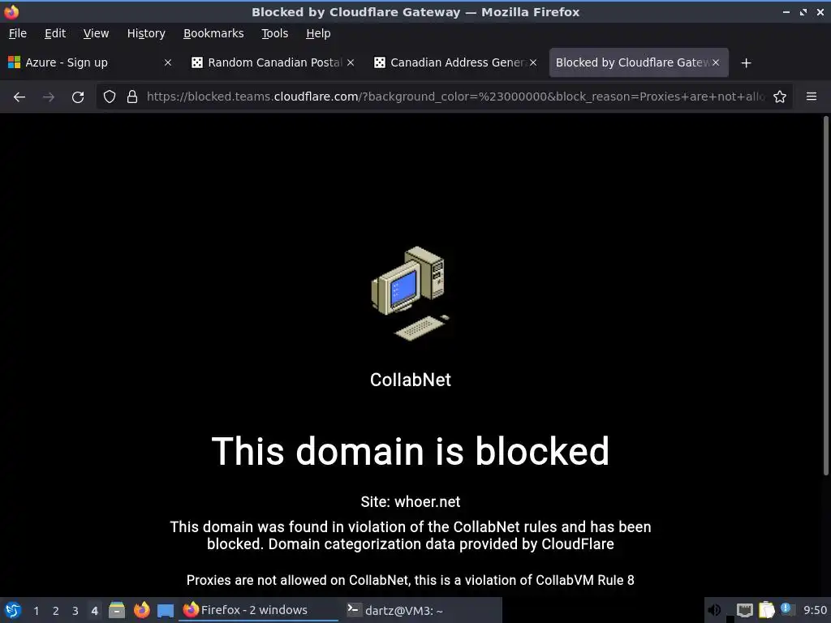This screenshot has height=623, width=831.
Task: Click show desktop icon in taskbar
Action: (x=166, y=610)
